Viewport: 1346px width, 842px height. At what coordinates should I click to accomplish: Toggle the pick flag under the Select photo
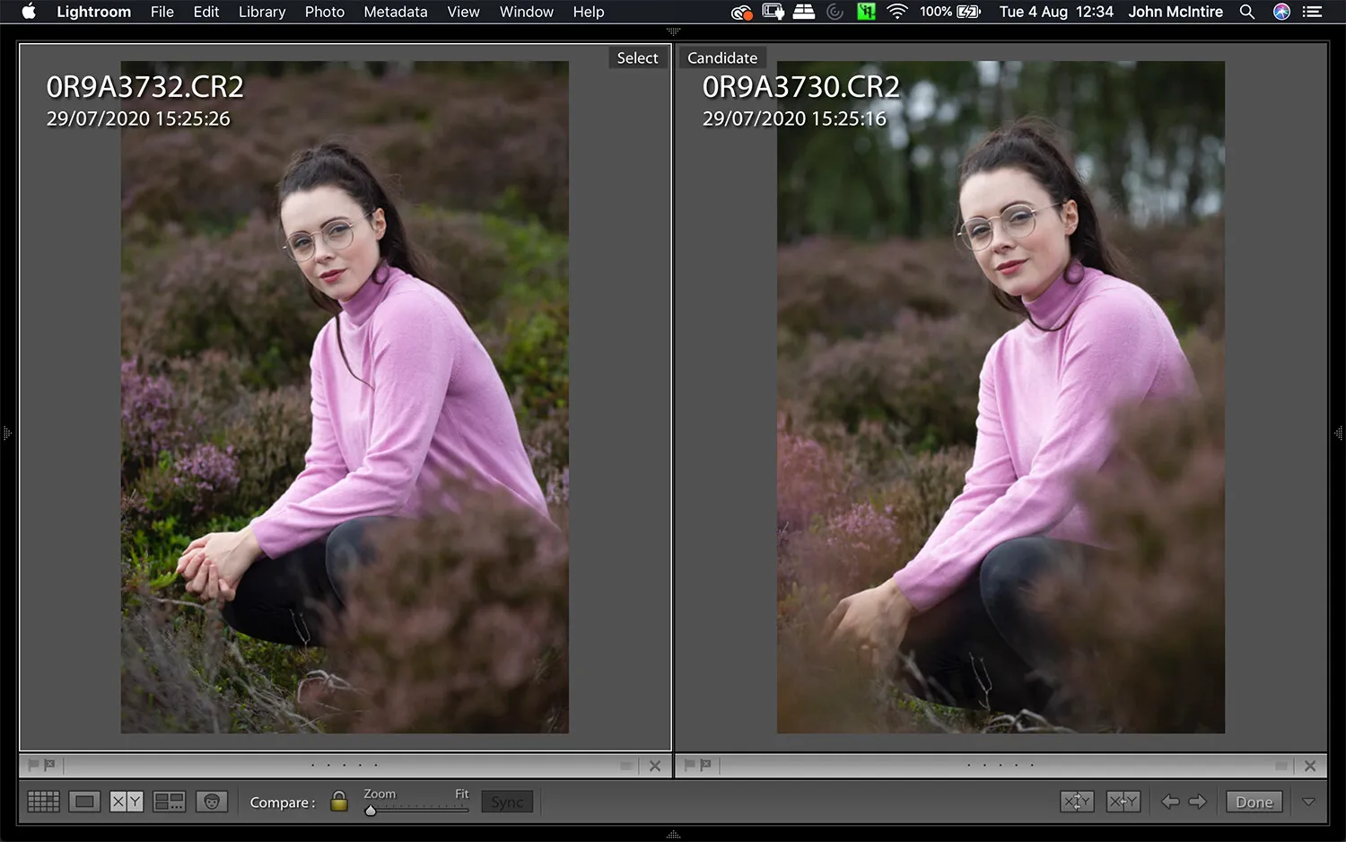[34, 765]
